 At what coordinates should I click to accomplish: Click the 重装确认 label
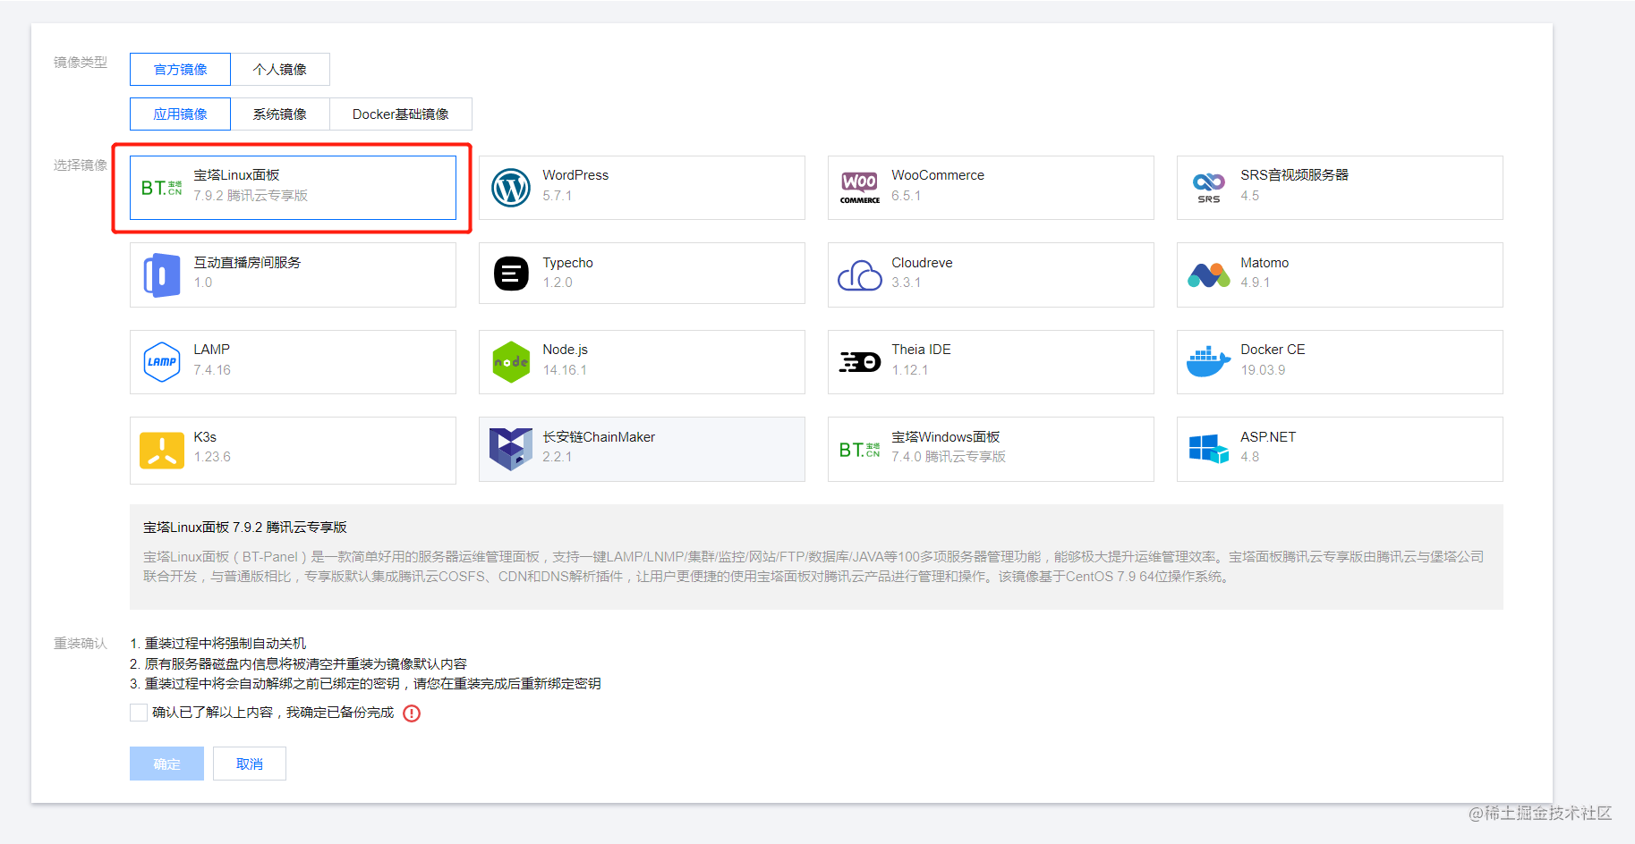[81, 644]
